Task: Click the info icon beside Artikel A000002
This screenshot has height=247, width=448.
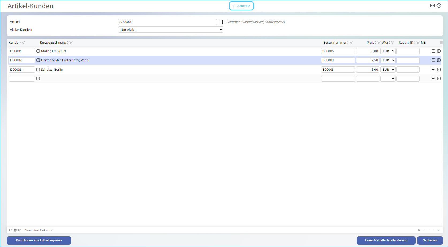Action: point(221,22)
